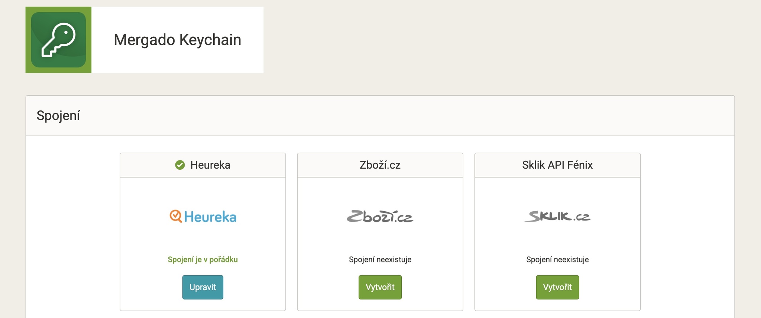Click the Heureka card title text
The width and height of the screenshot is (761, 318).
point(210,165)
